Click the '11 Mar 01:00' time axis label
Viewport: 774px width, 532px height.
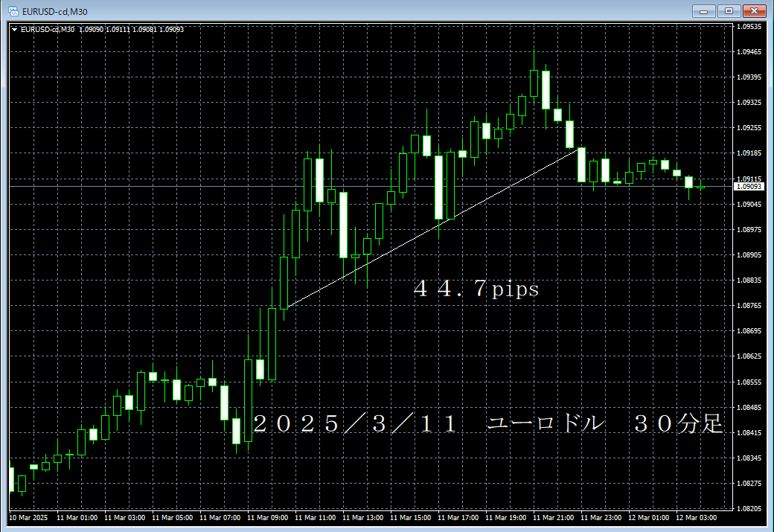pos(77,518)
